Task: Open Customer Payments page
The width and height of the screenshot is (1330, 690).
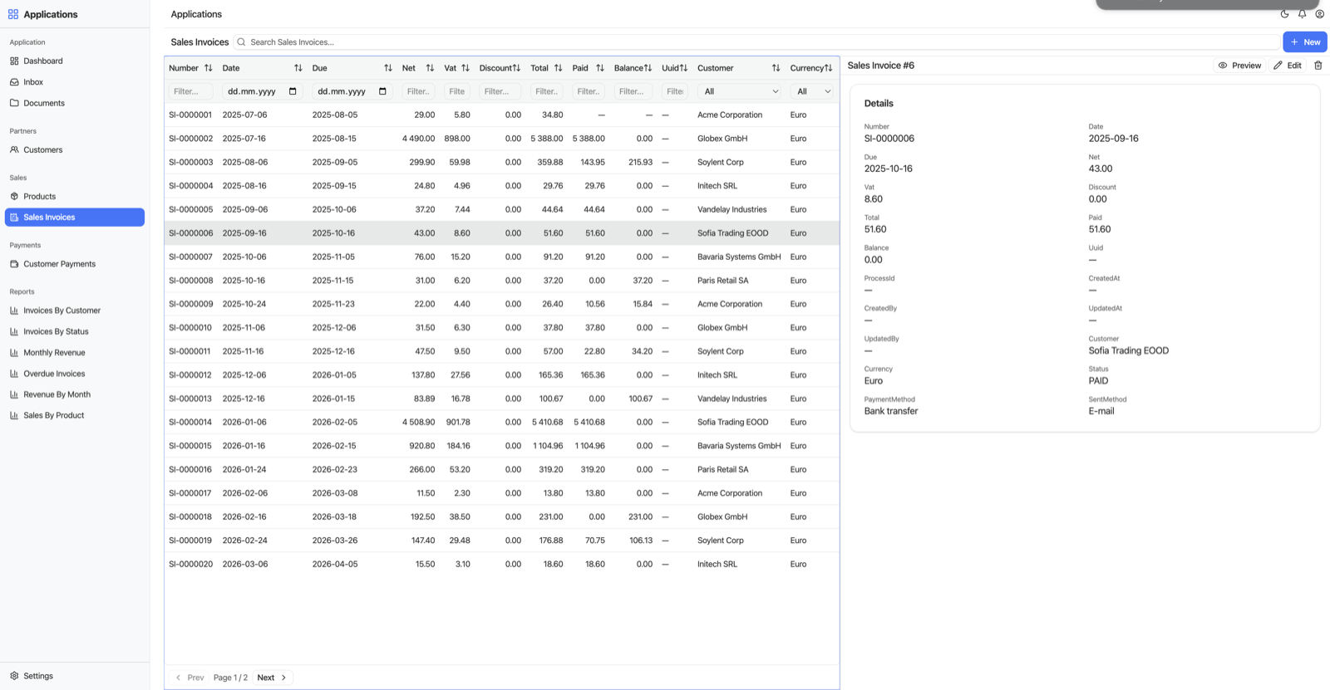Action: [75, 264]
